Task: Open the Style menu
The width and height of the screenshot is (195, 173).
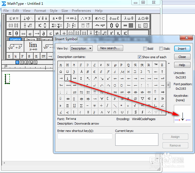Action: pyautogui.click(x=54, y=11)
